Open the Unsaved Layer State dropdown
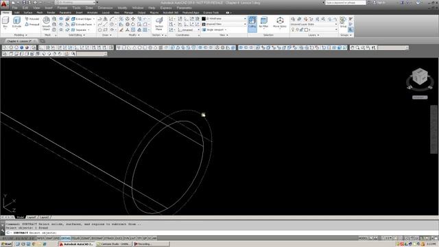 [x=313, y=25]
